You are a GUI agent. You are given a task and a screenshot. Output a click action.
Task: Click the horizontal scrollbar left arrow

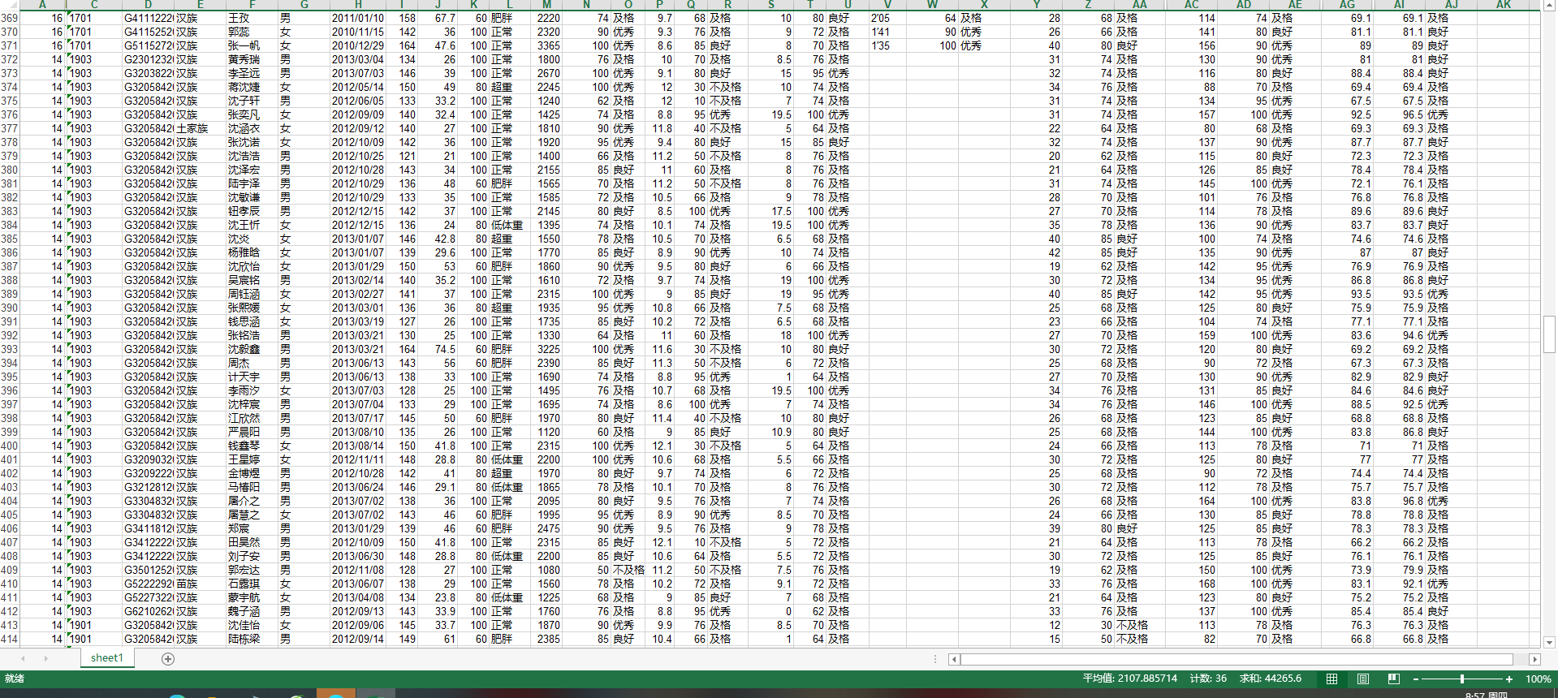(x=954, y=660)
